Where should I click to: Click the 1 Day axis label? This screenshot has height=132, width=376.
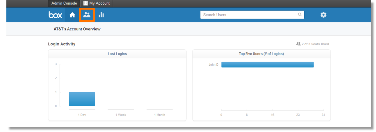pos(82,115)
